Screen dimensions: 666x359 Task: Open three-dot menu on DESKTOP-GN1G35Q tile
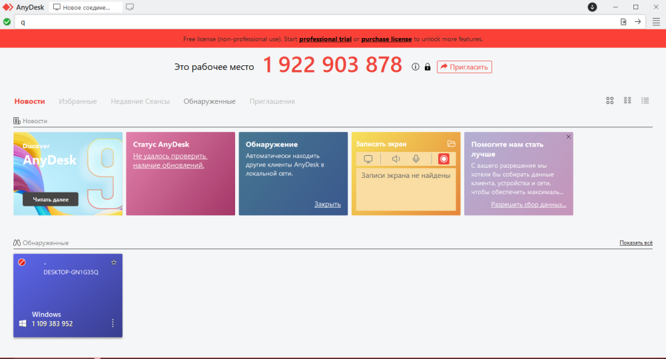pyautogui.click(x=113, y=323)
